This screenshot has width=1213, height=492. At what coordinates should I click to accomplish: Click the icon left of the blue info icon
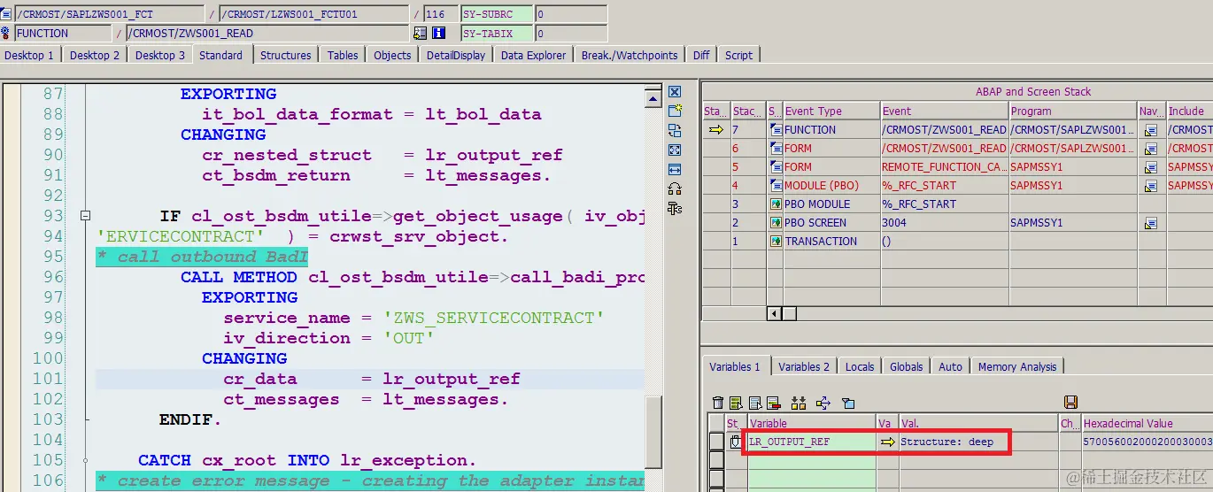420,33
